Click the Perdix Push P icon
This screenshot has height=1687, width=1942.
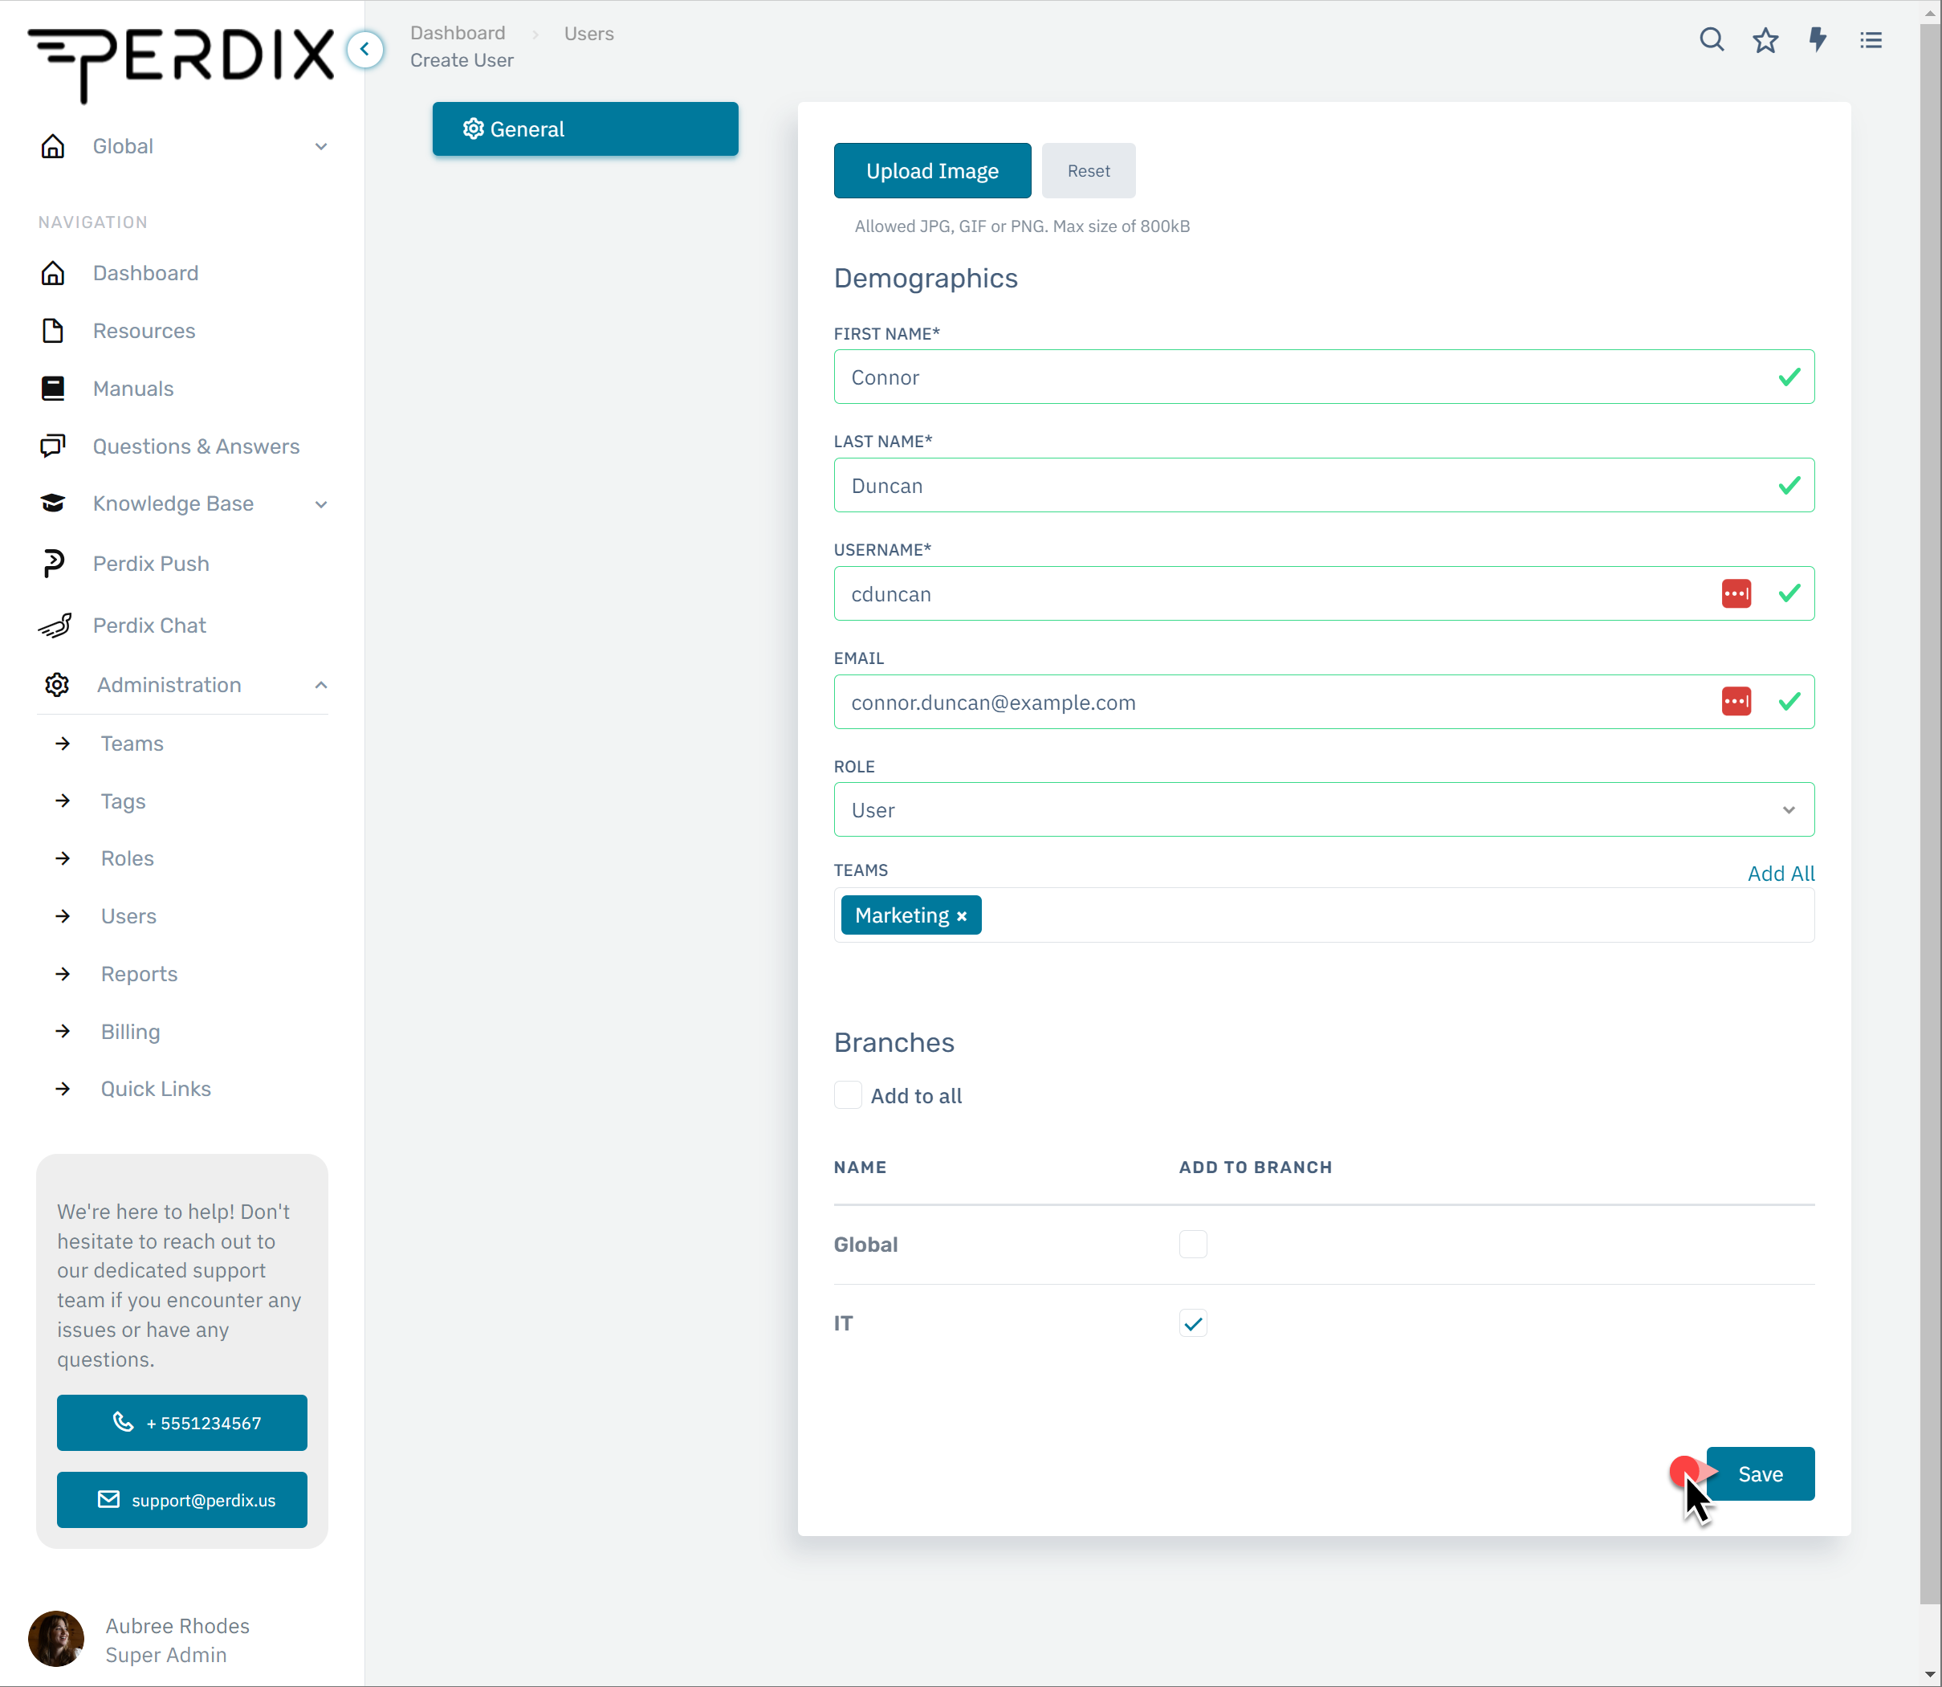click(x=54, y=563)
